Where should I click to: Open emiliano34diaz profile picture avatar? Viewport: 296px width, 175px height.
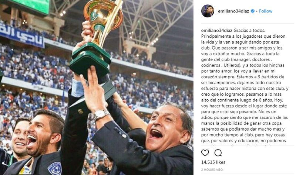(208, 11)
